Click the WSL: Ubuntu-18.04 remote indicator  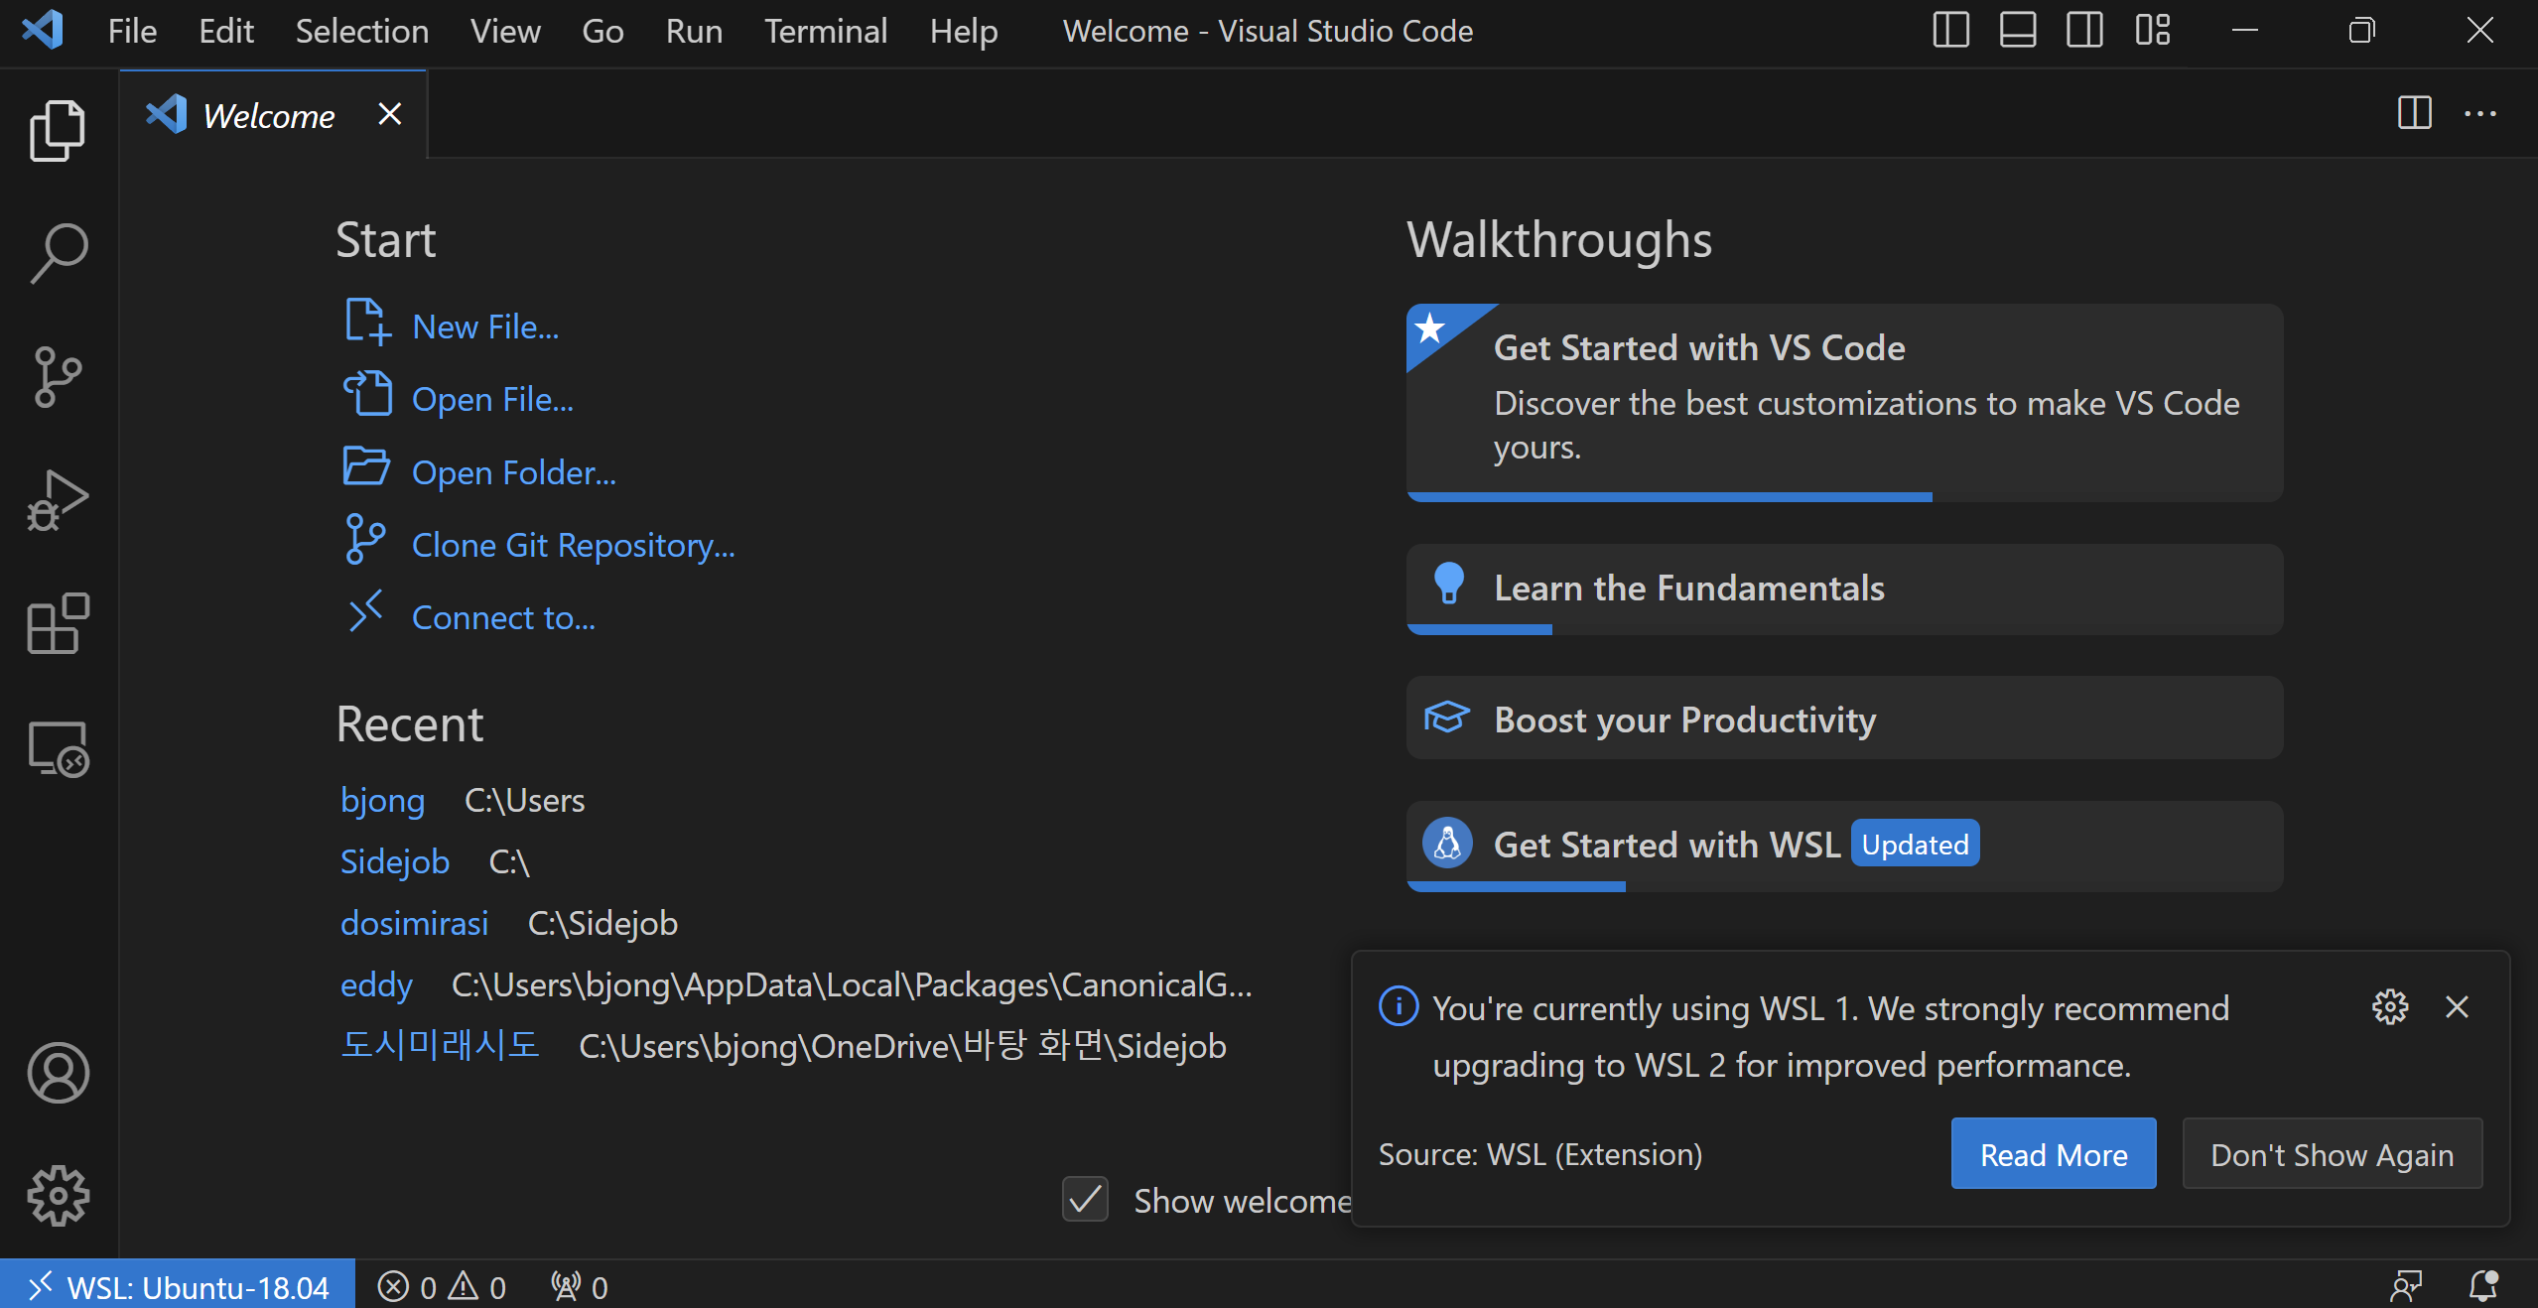[x=179, y=1287]
